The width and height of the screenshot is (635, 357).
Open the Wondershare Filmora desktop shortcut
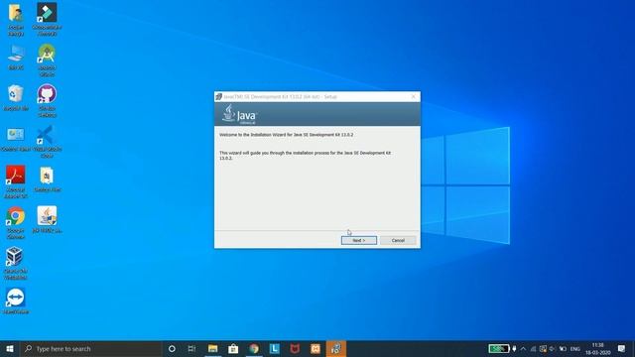pyautogui.click(x=47, y=19)
